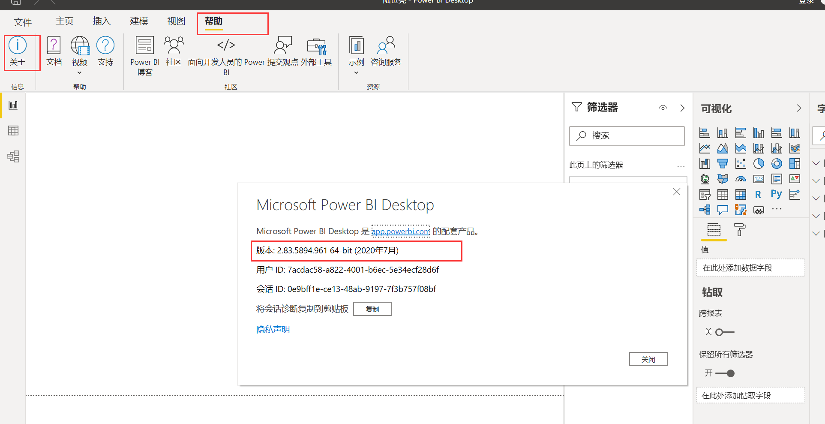Toggle the 保留所有筛选器 switch
The height and width of the screenshot is (424, 825).
725,373
